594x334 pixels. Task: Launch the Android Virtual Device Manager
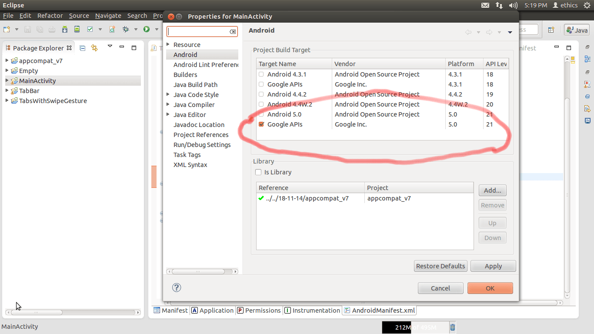point(77,30)
